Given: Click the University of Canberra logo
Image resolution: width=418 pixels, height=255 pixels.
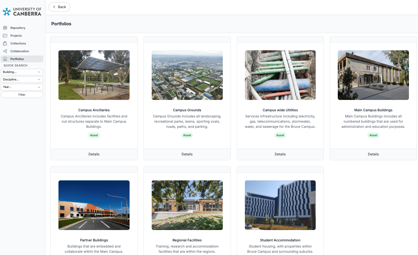Looking at the screenshot, I should [22, 12].
